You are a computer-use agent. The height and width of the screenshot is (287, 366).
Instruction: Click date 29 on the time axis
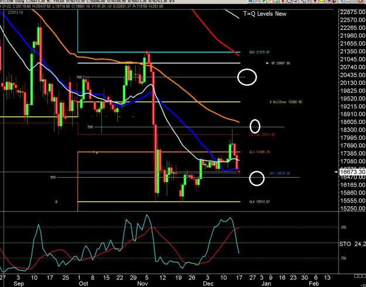(x=133, y=278)
